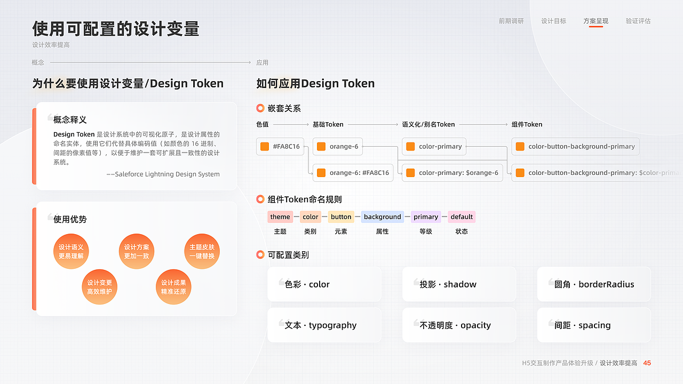The image size is (683, 384).
Task: Click swatch in orange-6: #FA8C16 chip
Action: pyautogui.click(x=321, y=172)
